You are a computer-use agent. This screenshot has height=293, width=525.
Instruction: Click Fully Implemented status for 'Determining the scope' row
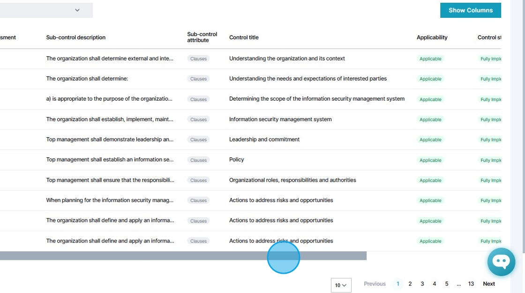click(489, 99)
